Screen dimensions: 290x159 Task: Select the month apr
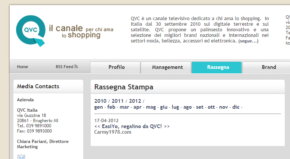pyautogui.click(x=137, y=107)
